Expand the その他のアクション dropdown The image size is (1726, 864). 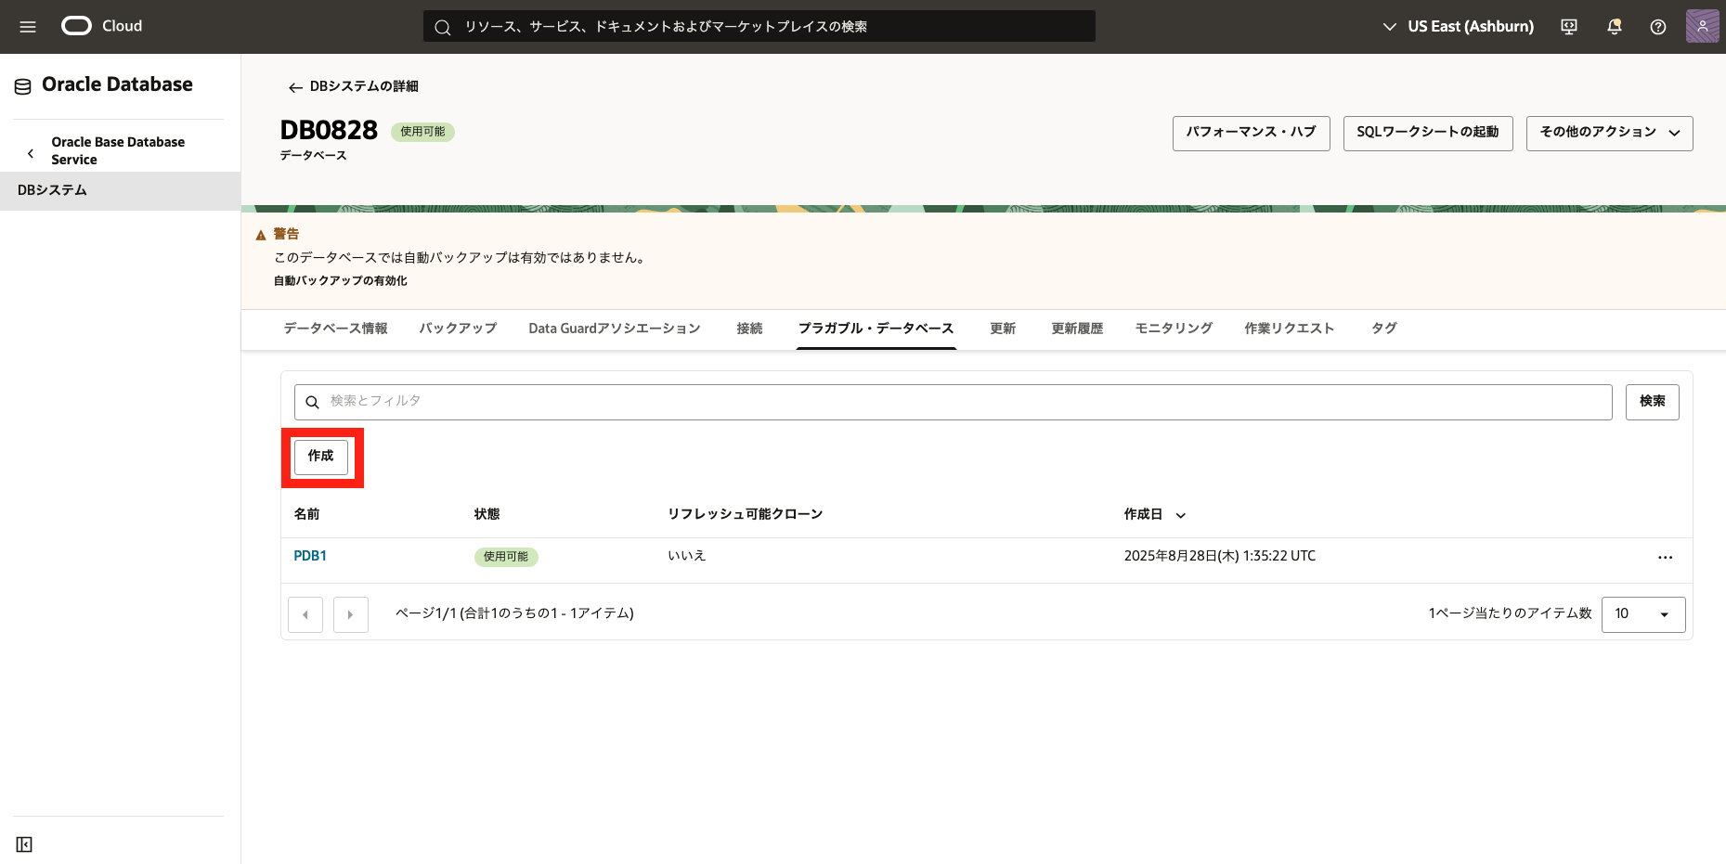click(x=1609, y=133)
